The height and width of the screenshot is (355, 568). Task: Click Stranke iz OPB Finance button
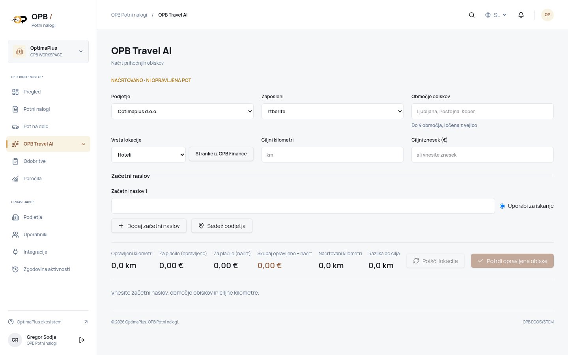click(x=221, y=154)
